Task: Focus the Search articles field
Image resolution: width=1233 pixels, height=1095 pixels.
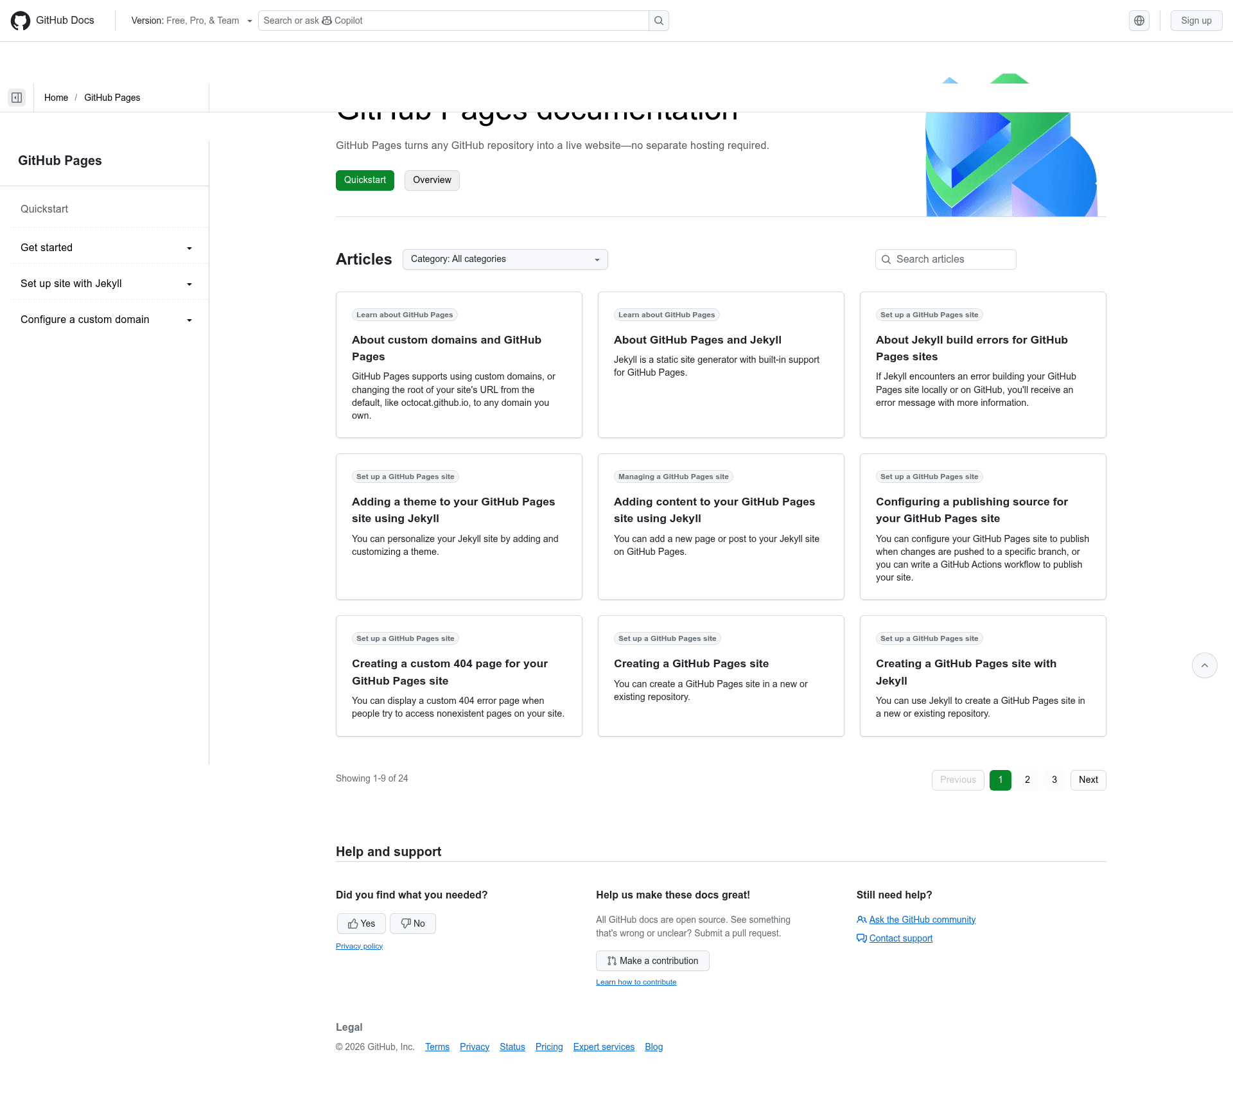Action: point(946,259)
